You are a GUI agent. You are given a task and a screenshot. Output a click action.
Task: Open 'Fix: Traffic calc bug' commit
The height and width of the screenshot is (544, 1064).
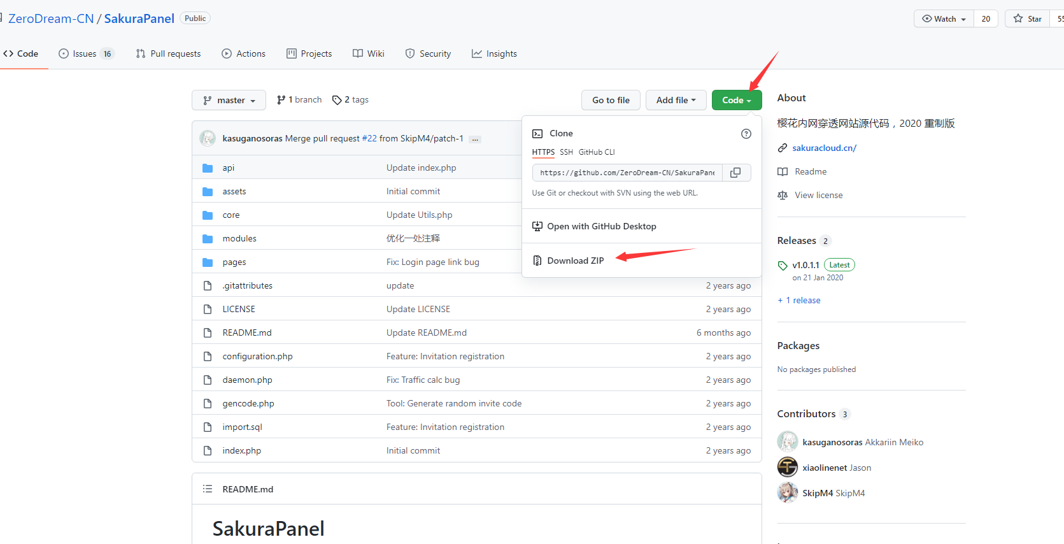(x=423, y=380)
